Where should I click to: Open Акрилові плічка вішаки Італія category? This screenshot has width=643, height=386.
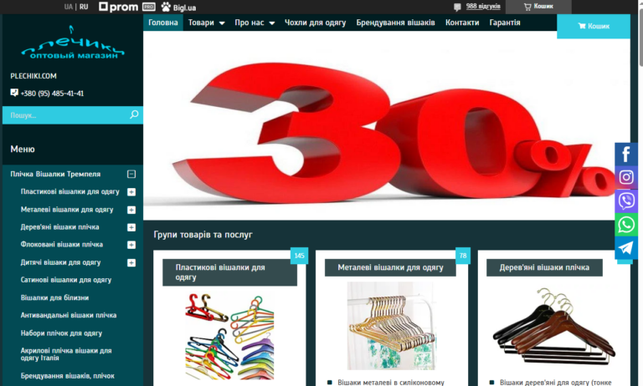click(66, 354)
